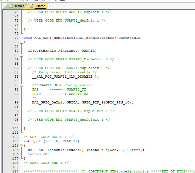The image size is (195, 173).
Task: Click the __HAL_RCC_USART1_CLK_DISABLE() call
Action: click(x=66, y=77)
